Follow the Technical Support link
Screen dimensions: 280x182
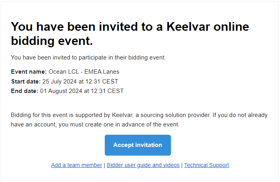[x=206, y=165]
